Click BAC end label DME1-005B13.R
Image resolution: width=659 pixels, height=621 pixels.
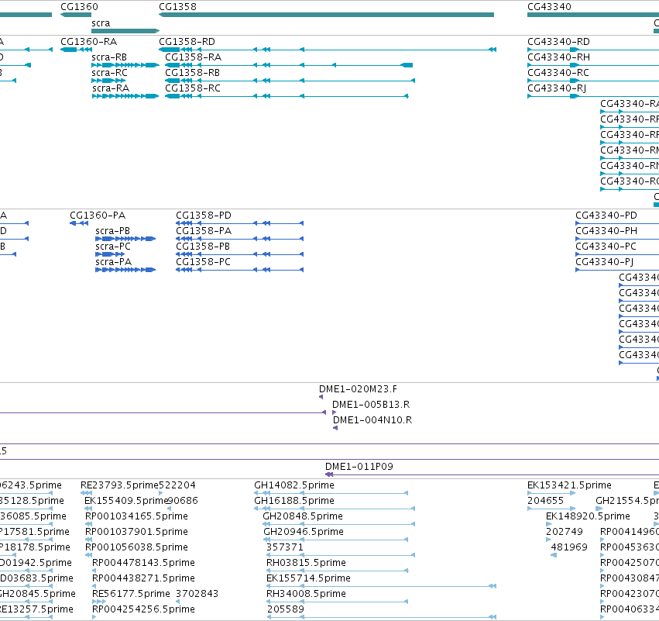[371, 405]
